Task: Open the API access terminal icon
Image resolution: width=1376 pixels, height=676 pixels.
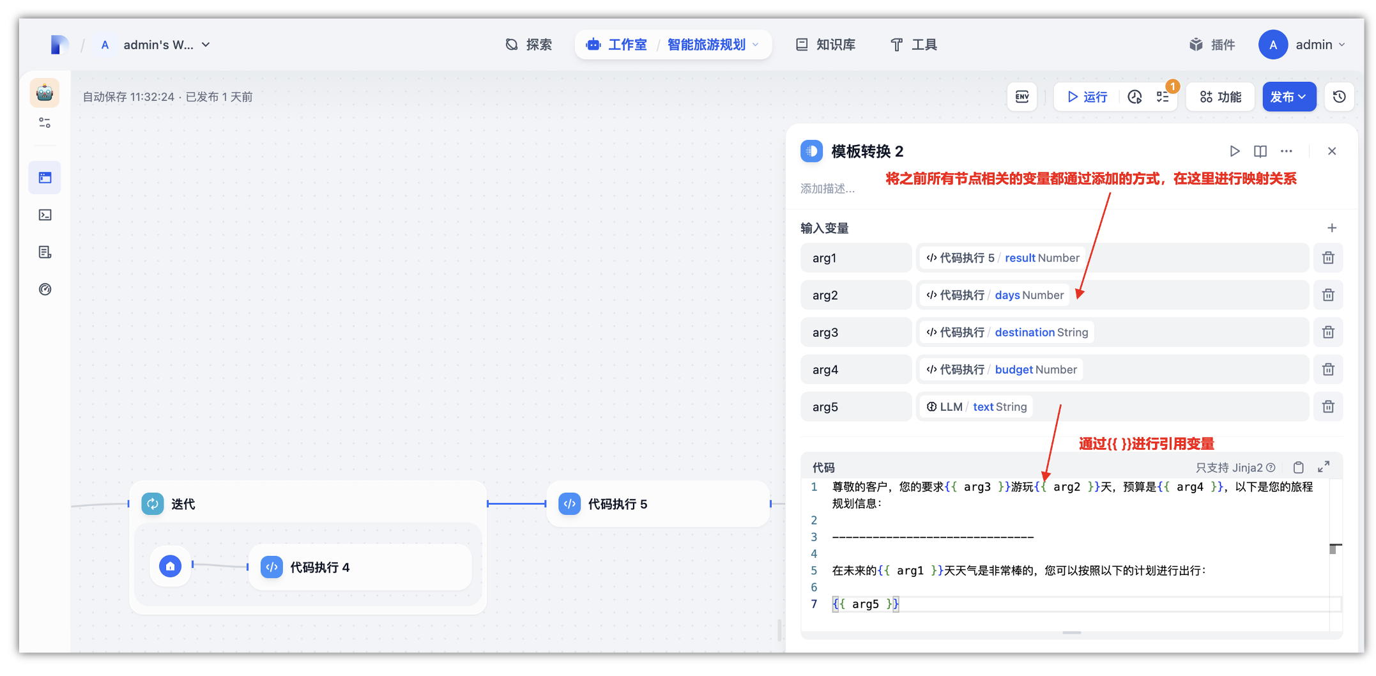Action: coord(45,215)
